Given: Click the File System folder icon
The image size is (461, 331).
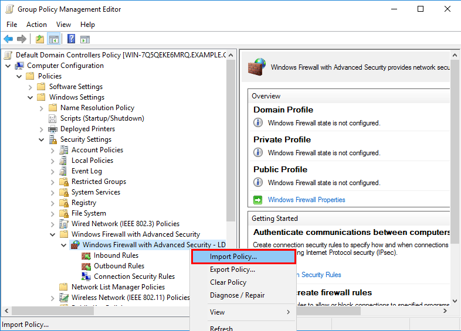Looking at the screenshot, I should 64,213.
